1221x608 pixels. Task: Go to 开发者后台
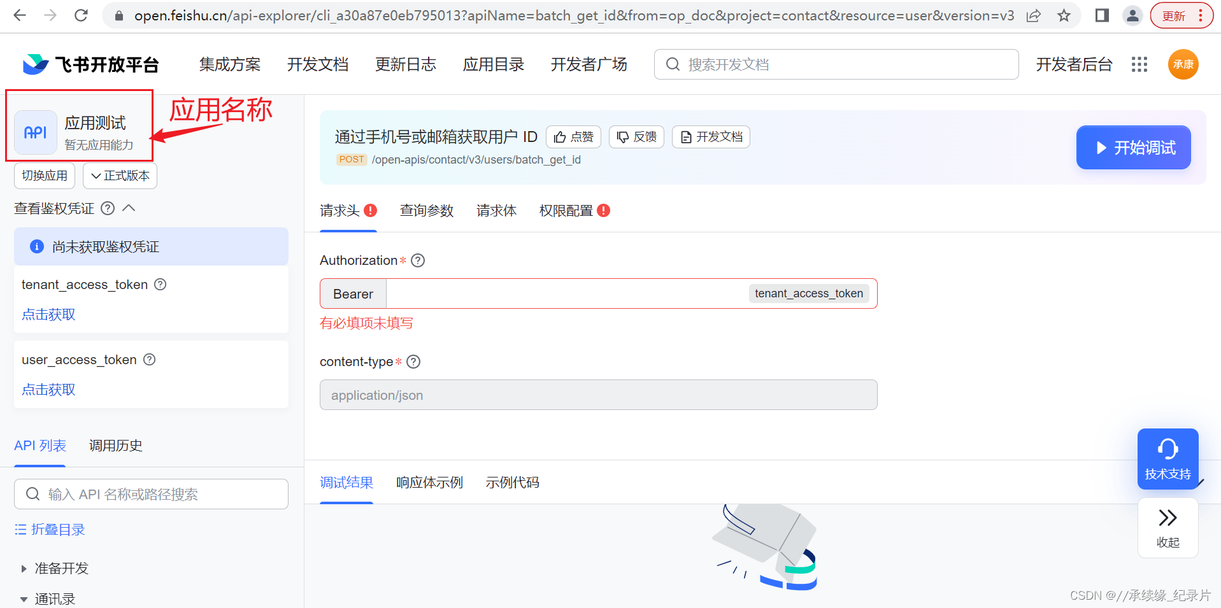coord(1074,64)
